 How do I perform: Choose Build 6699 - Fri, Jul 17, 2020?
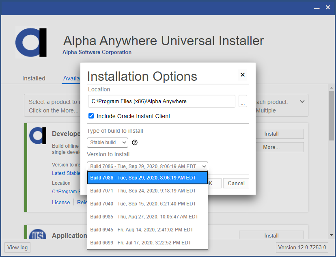[147, 243]
